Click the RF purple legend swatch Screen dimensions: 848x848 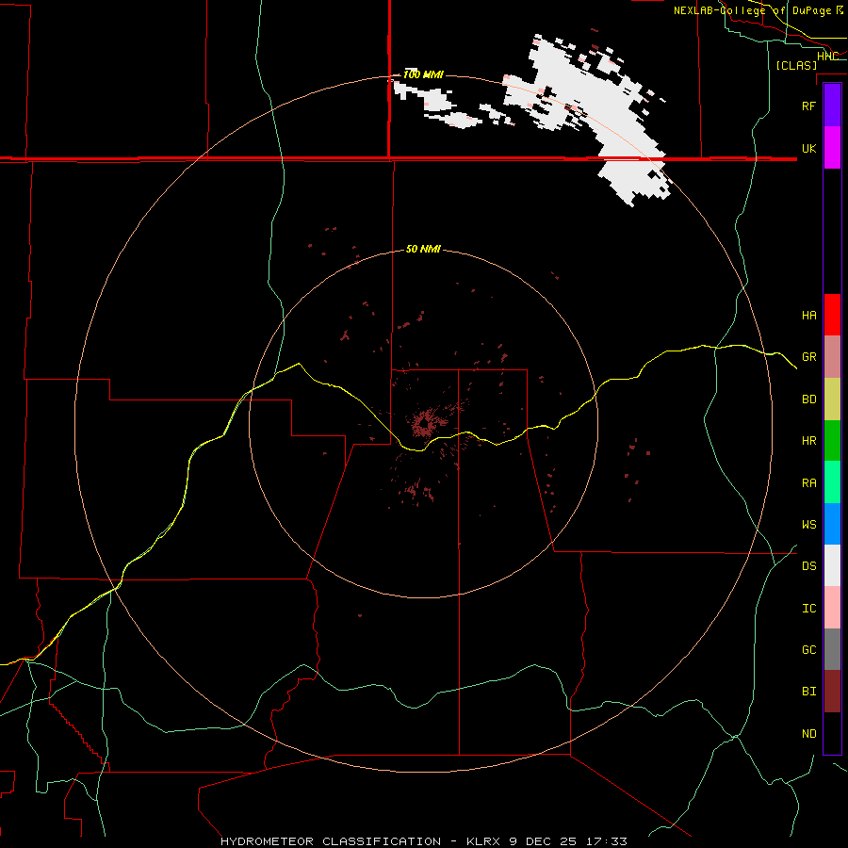click(x=832, y=106)
